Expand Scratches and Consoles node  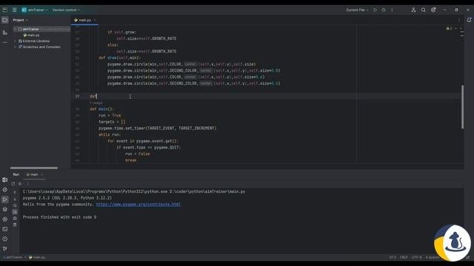pyautogui.click(x=15, y=47)
